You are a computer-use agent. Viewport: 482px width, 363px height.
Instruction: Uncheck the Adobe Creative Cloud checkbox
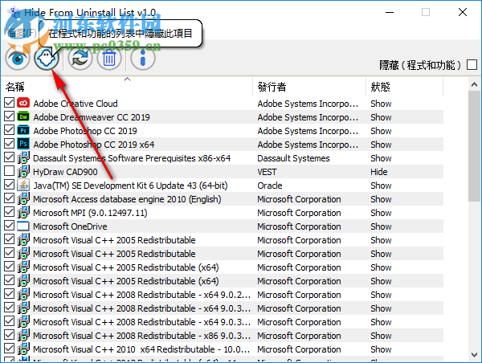tap(9, 103)
